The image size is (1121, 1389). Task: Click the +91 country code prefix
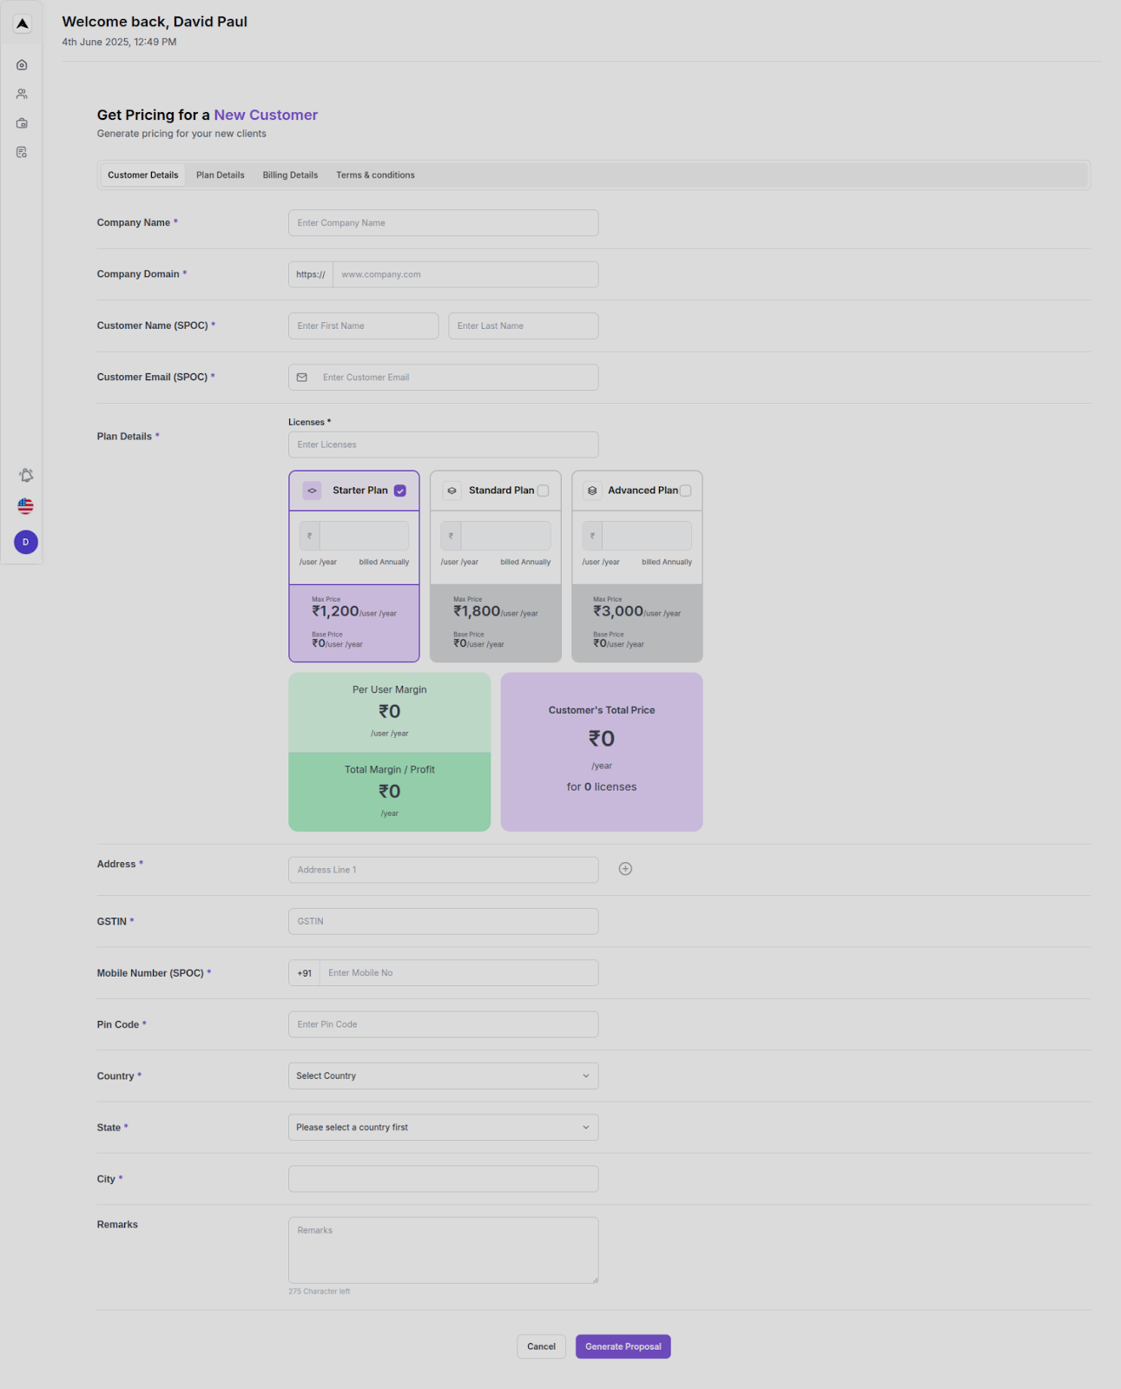click(x=305, y=973)
